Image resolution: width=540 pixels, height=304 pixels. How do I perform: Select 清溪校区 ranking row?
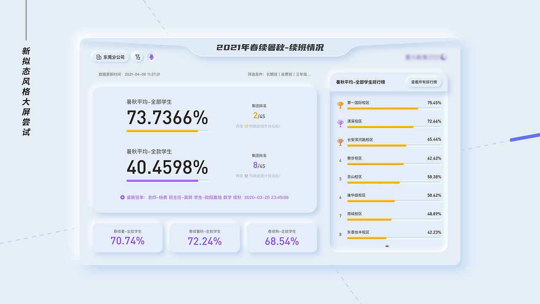[389, 124]
